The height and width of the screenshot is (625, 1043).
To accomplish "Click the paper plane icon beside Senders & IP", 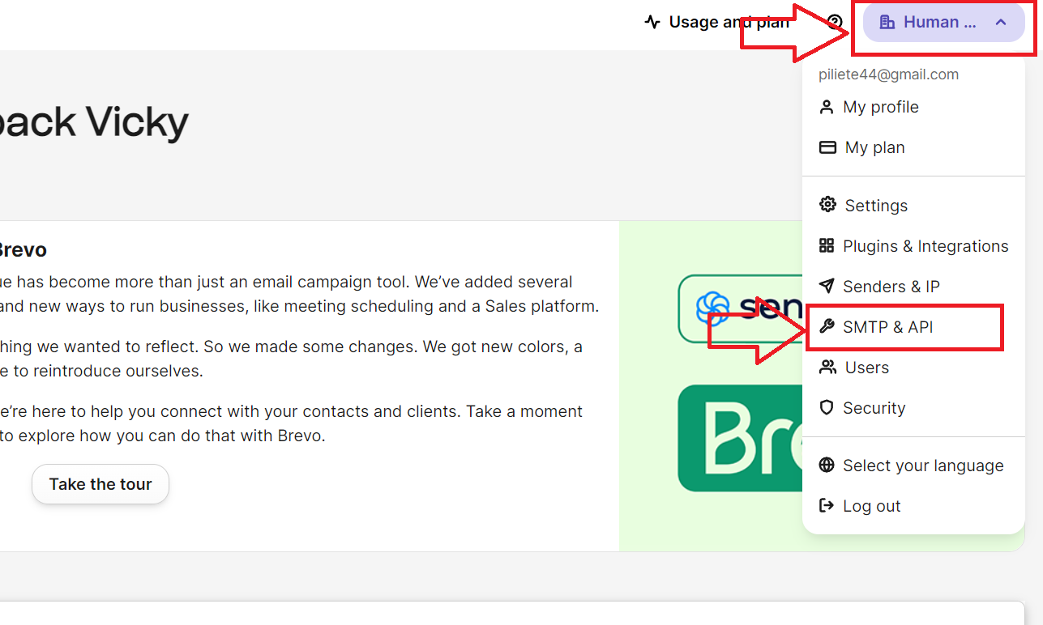I will (827, 286).
